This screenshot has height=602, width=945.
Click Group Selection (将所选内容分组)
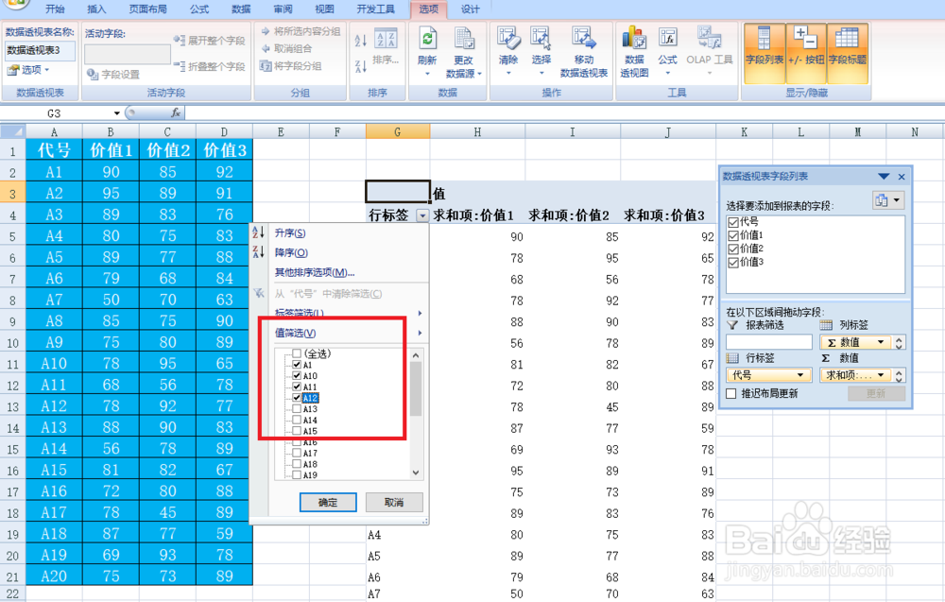tap(301, 31)
